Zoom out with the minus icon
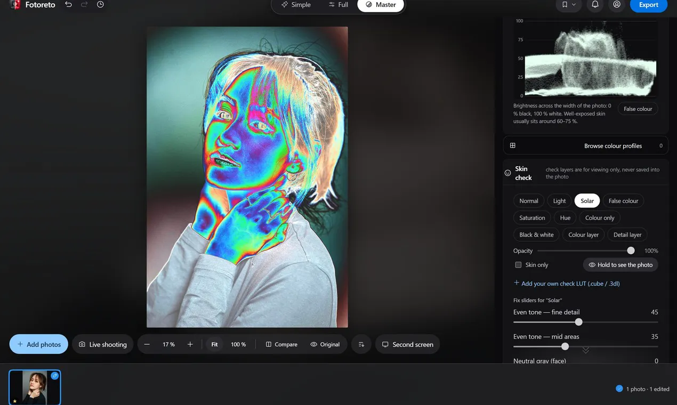The image size is (677, 405). coord(147,344)
